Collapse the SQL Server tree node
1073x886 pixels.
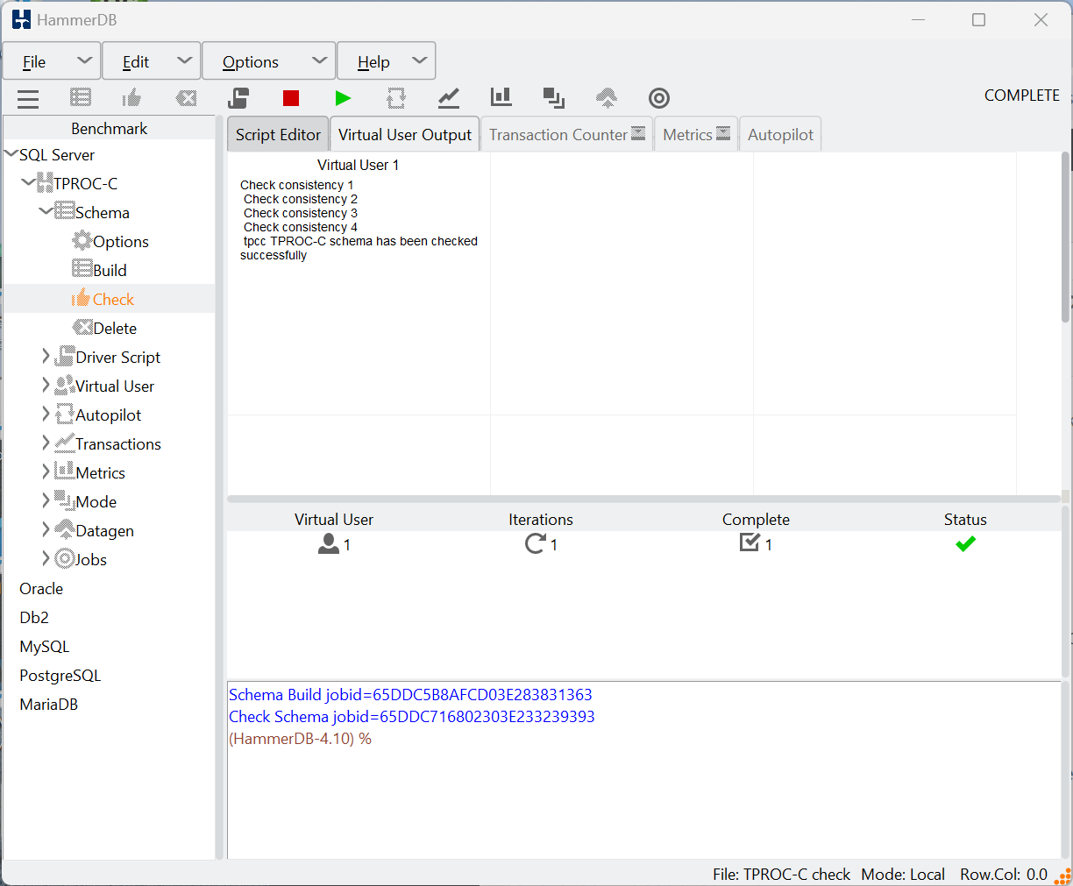coord(11,154)
